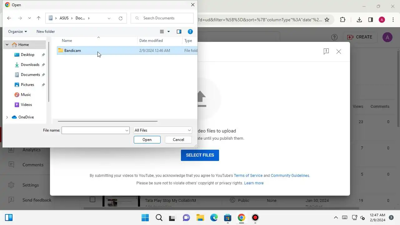This screenshot has height=225, width=400.
Task: Go back in the Open dialog
Action: point(9,18)
